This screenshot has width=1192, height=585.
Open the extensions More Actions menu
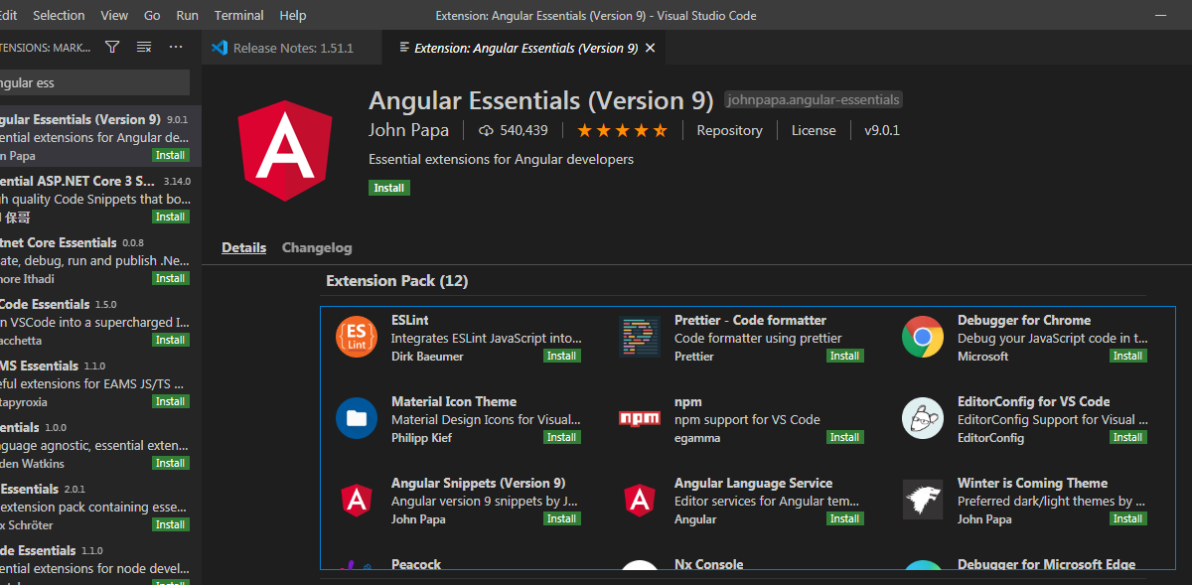176,46
